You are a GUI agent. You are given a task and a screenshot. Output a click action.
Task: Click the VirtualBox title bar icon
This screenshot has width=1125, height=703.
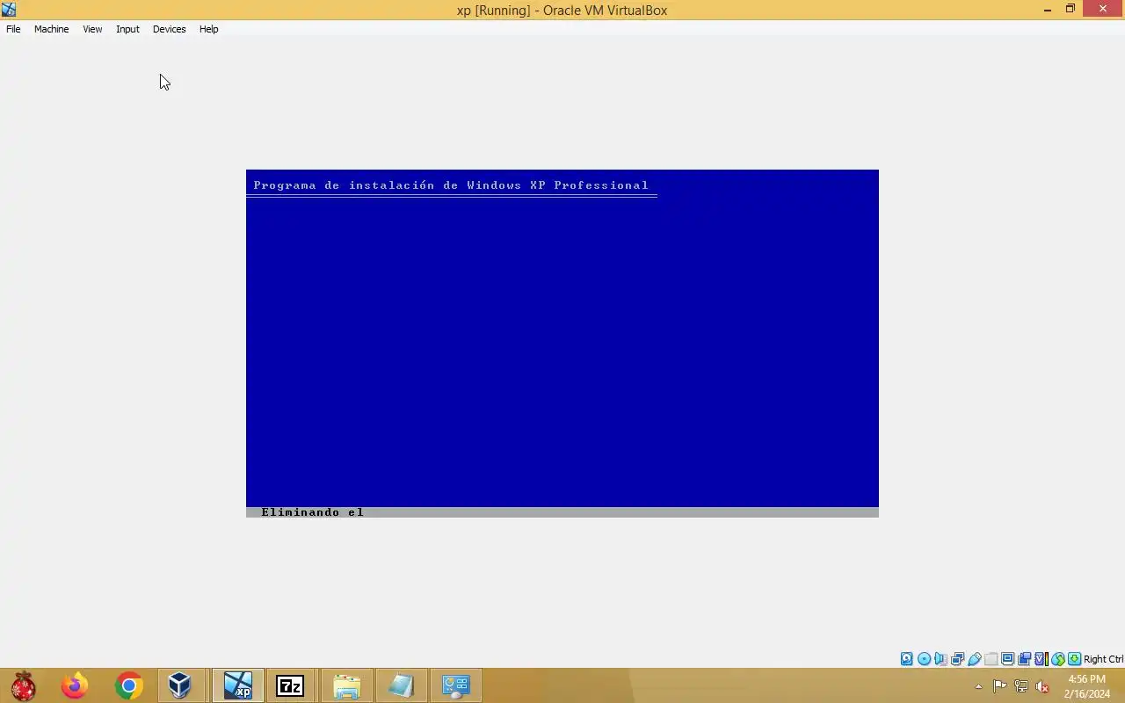[x=9, y=10]
